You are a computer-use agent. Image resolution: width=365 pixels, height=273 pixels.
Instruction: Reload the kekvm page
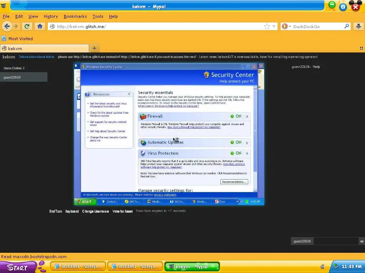(27, 26)
